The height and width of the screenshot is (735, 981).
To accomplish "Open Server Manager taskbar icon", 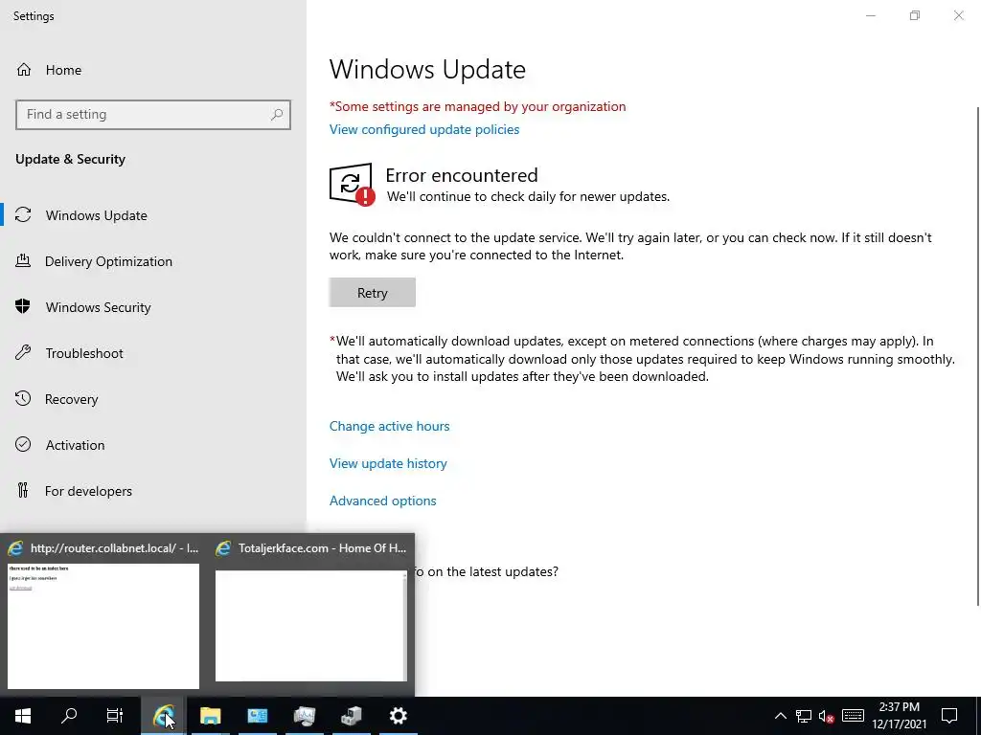I will (257, 716).
